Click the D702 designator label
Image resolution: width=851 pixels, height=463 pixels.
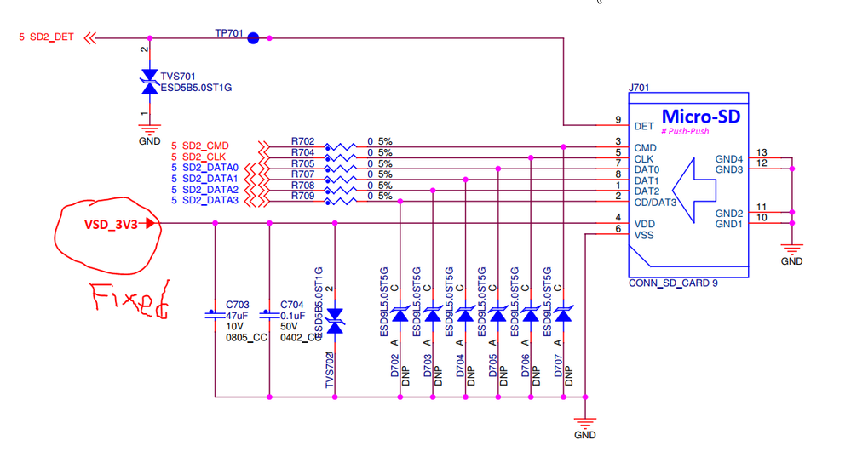point(394,365)
